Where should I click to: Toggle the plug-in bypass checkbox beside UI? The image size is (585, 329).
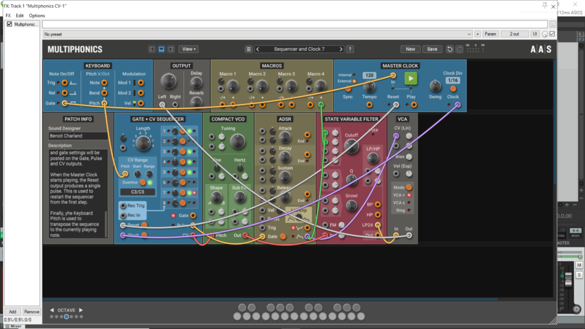pos(552,34)
